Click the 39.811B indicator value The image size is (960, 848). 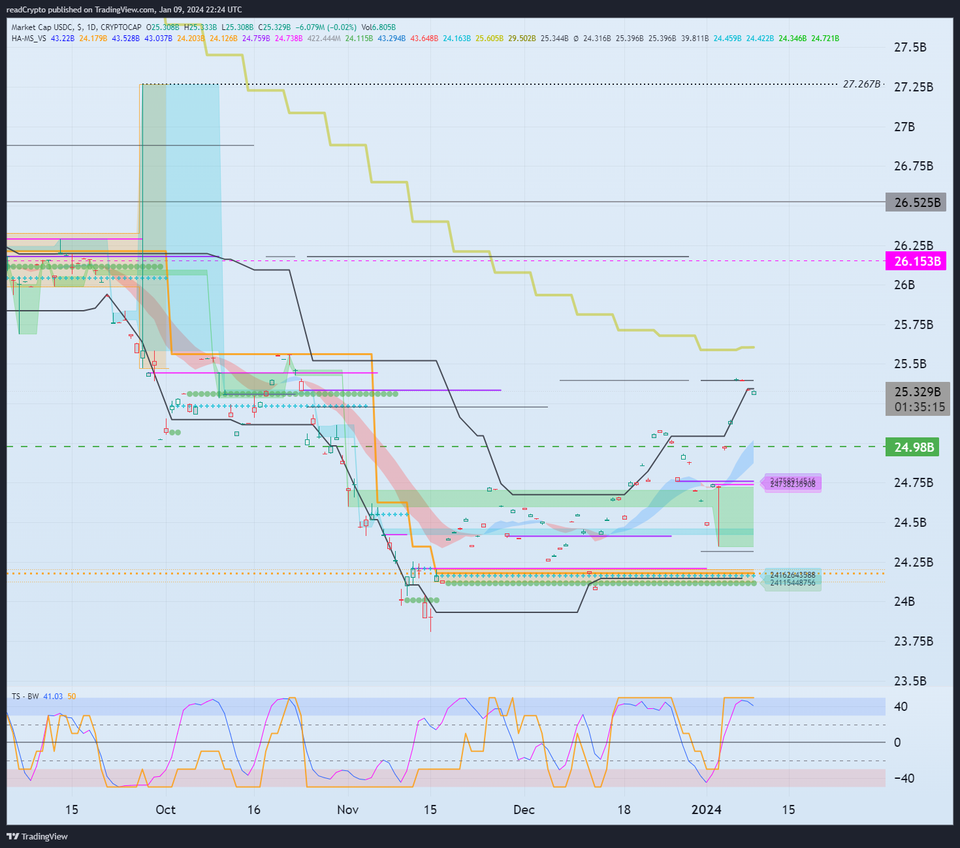pyautogui.click(x=695, y=39)
